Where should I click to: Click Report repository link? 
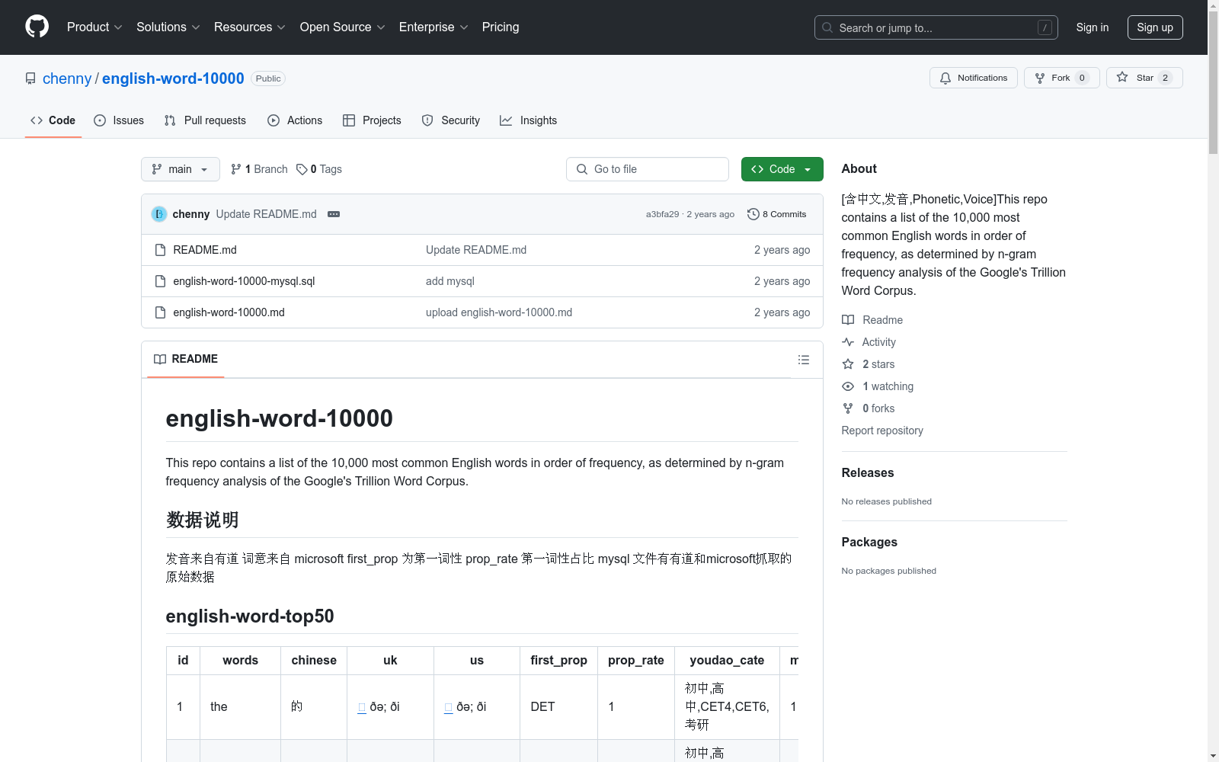[882, 431]
